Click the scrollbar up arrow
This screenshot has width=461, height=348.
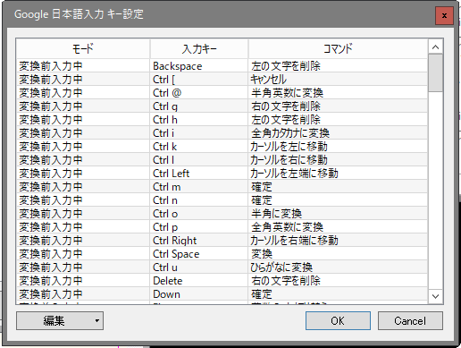[436, 47]
